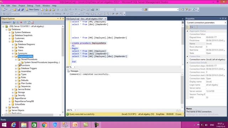Click the Activity Monitor icon in toolbar
The image size is (228, 128).
[92, 10]
